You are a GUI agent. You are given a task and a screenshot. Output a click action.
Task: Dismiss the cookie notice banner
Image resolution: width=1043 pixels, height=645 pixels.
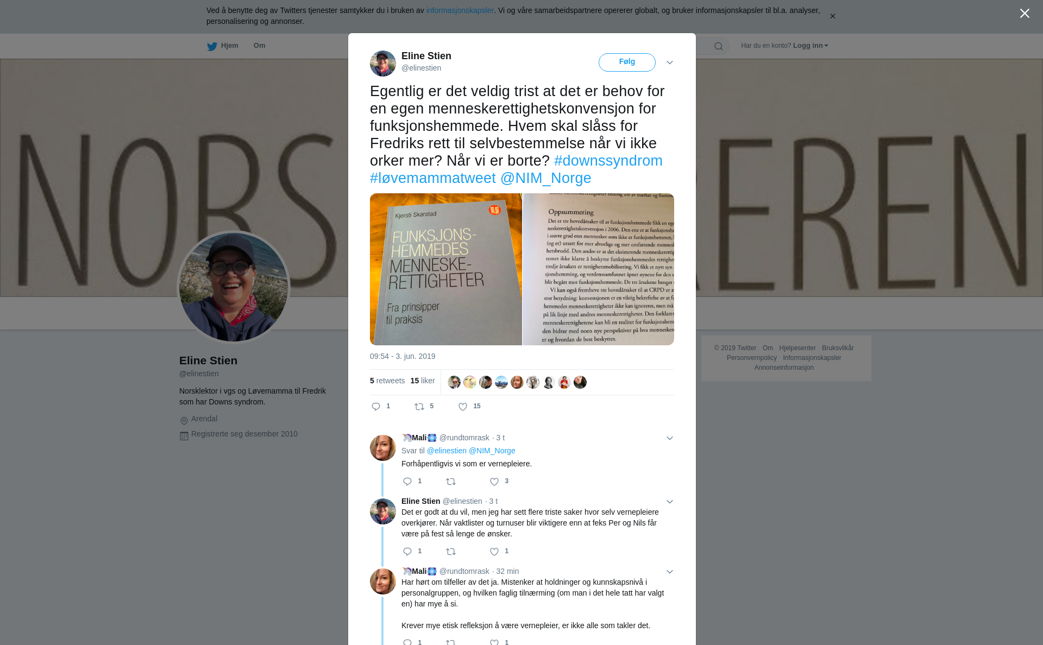(832, 16)
